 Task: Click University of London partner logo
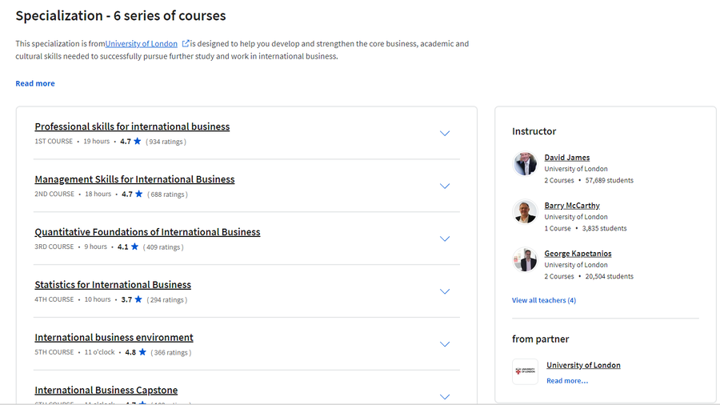coord(525,371)
